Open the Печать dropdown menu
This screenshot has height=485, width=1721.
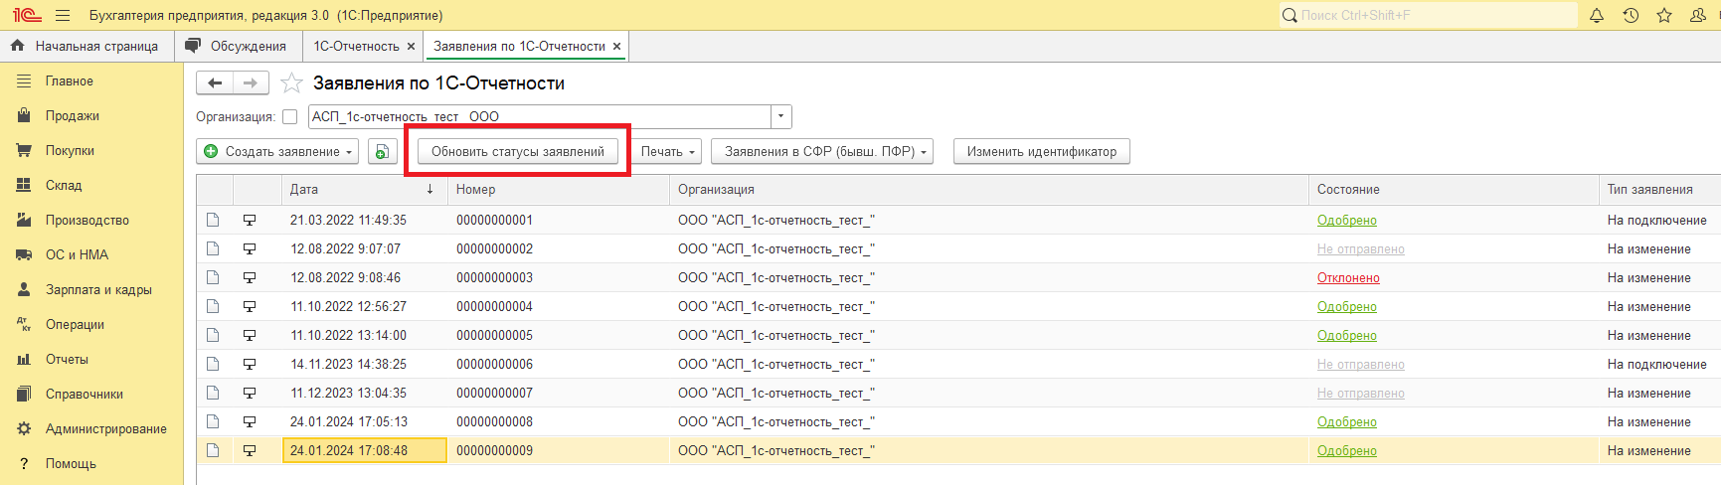667,151
